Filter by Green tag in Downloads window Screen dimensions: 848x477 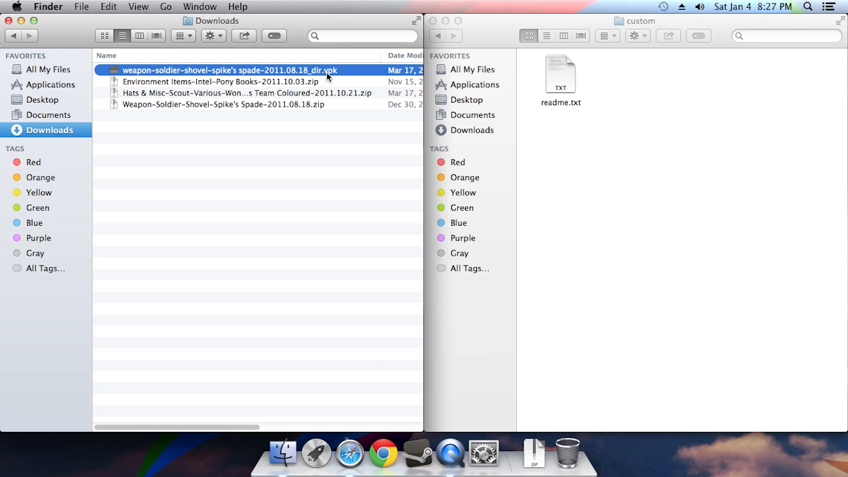46,208
